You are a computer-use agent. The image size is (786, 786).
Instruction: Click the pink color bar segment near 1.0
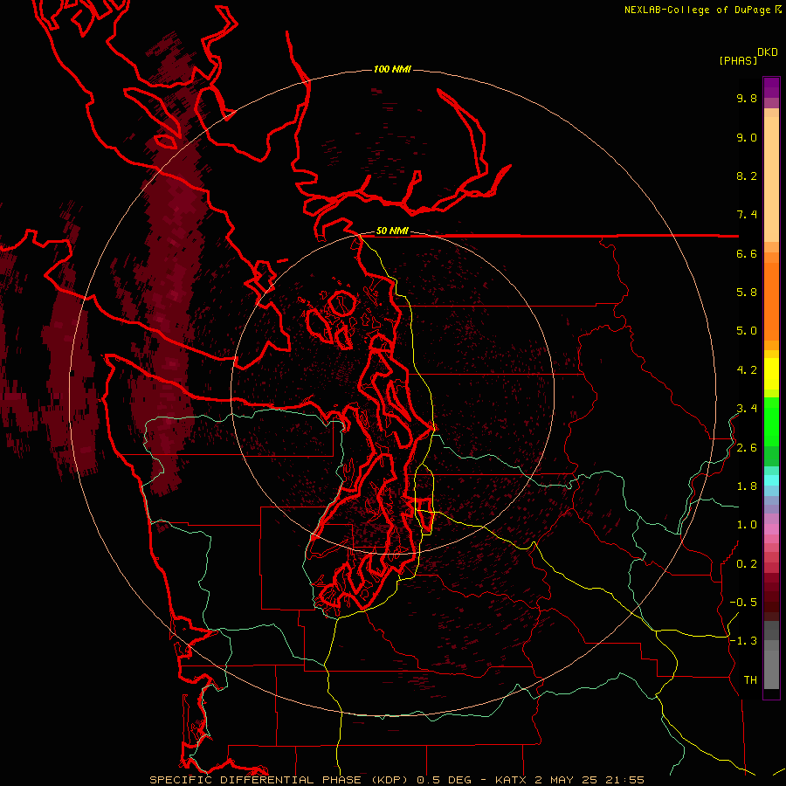(x=771, y=529)
